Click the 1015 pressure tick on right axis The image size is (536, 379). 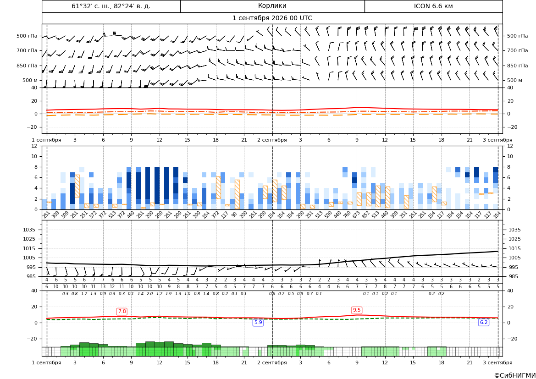[514, 248]
